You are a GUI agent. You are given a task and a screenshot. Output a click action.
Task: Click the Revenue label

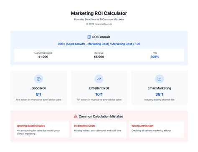pyautogui.click(x=99, y=53)
